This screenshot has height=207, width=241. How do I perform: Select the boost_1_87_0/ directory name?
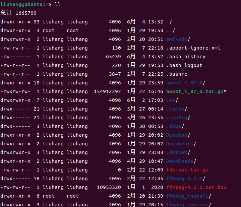pyautogui.click(x=186, y=83)
